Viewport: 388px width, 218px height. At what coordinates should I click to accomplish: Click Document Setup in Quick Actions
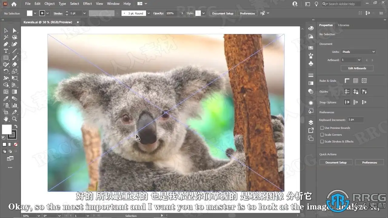coord(336,163)
